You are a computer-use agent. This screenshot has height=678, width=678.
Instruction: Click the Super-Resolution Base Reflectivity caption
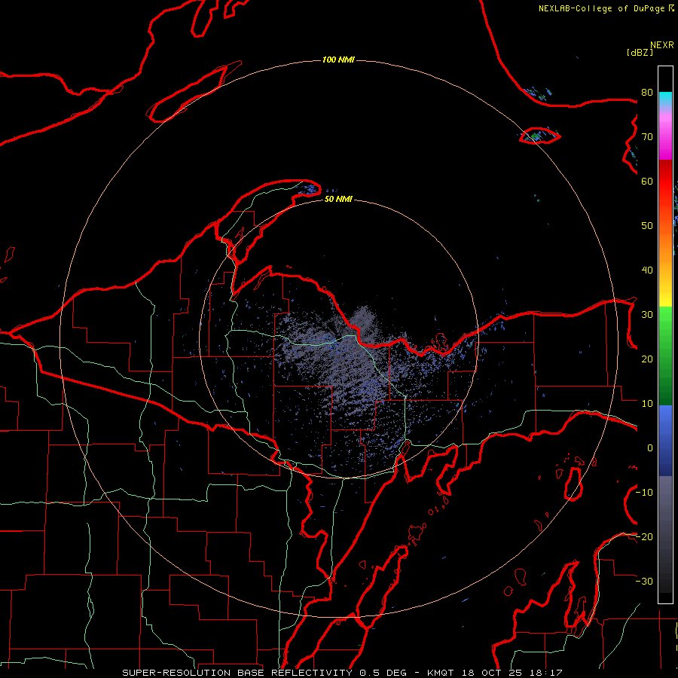342,673
